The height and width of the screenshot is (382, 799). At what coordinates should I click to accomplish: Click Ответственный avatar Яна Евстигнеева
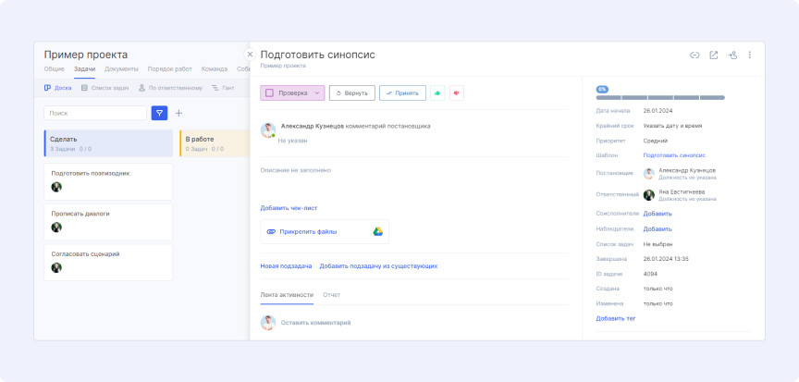click(648, 195)
